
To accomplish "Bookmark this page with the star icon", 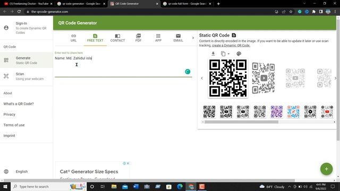I will coord(291,12).
